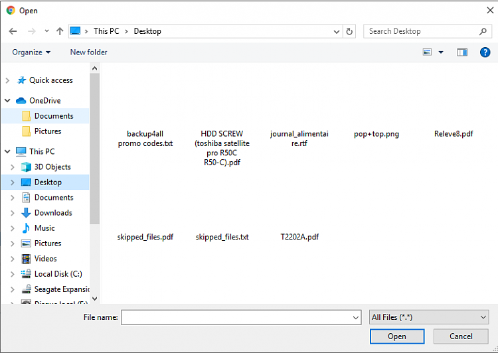Click the Videos film icon
Screen dimensions: 498x353
tap(26, 259)
